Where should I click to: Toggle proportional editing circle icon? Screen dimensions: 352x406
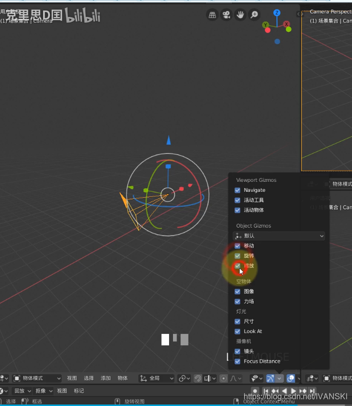coord(223,378)
